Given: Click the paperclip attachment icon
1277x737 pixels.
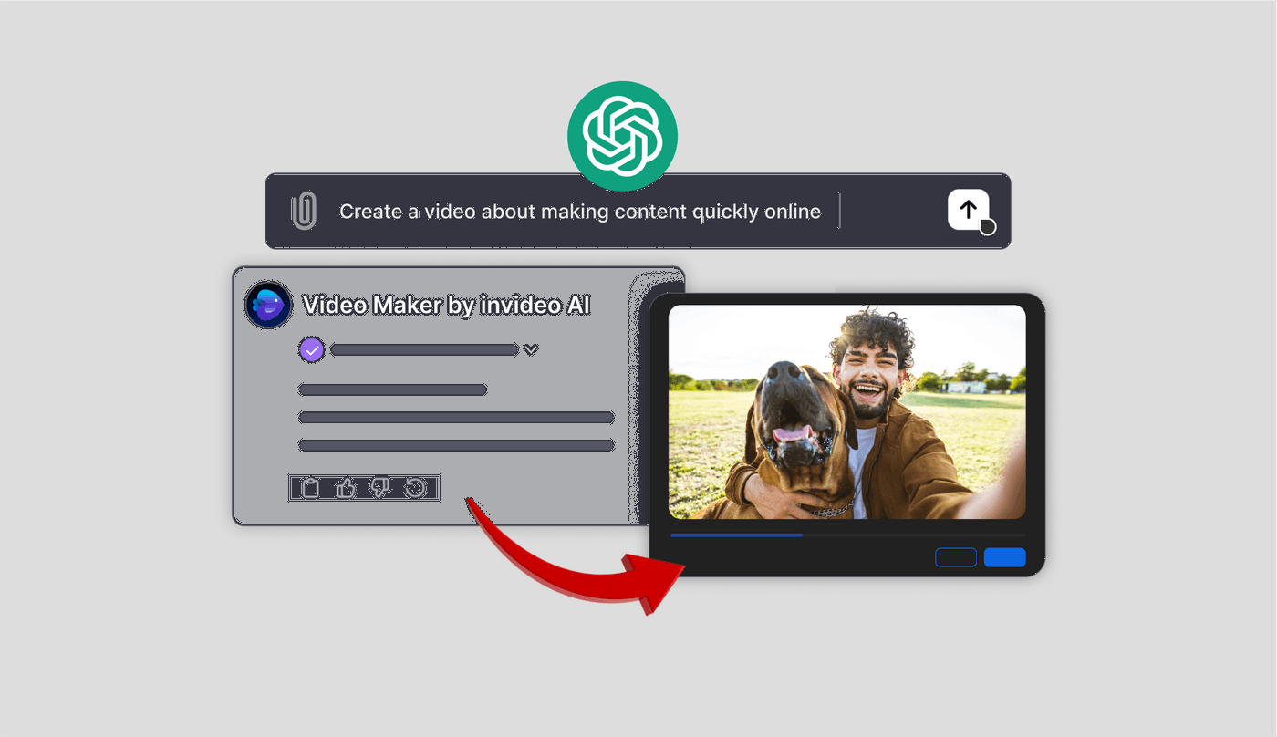Looking at the screenshot, I should coord(305,211).
